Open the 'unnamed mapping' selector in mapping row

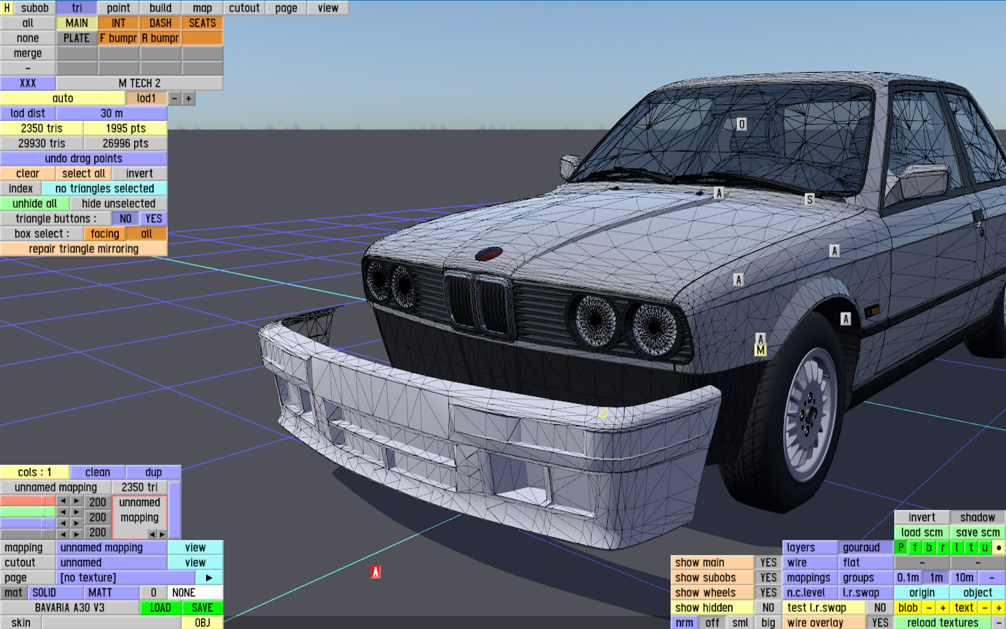click(112, 548)
